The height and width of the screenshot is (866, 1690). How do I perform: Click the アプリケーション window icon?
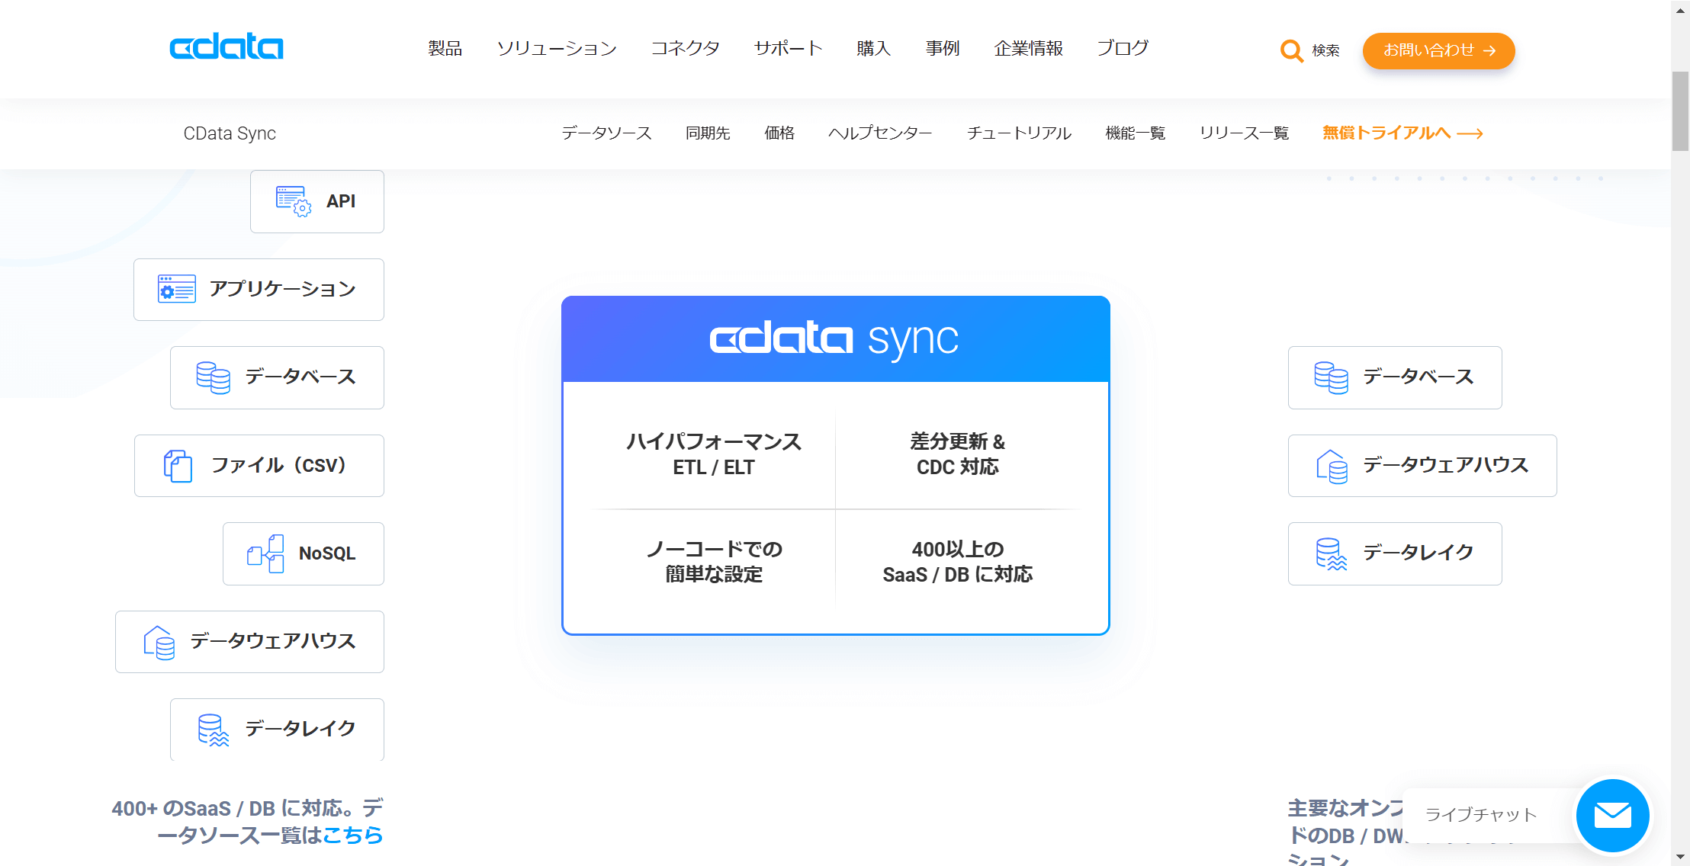pos(176,289)
